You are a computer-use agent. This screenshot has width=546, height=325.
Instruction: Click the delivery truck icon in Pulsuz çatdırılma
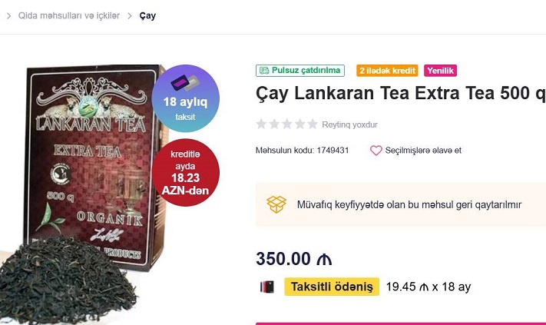(x=264, y=71)
